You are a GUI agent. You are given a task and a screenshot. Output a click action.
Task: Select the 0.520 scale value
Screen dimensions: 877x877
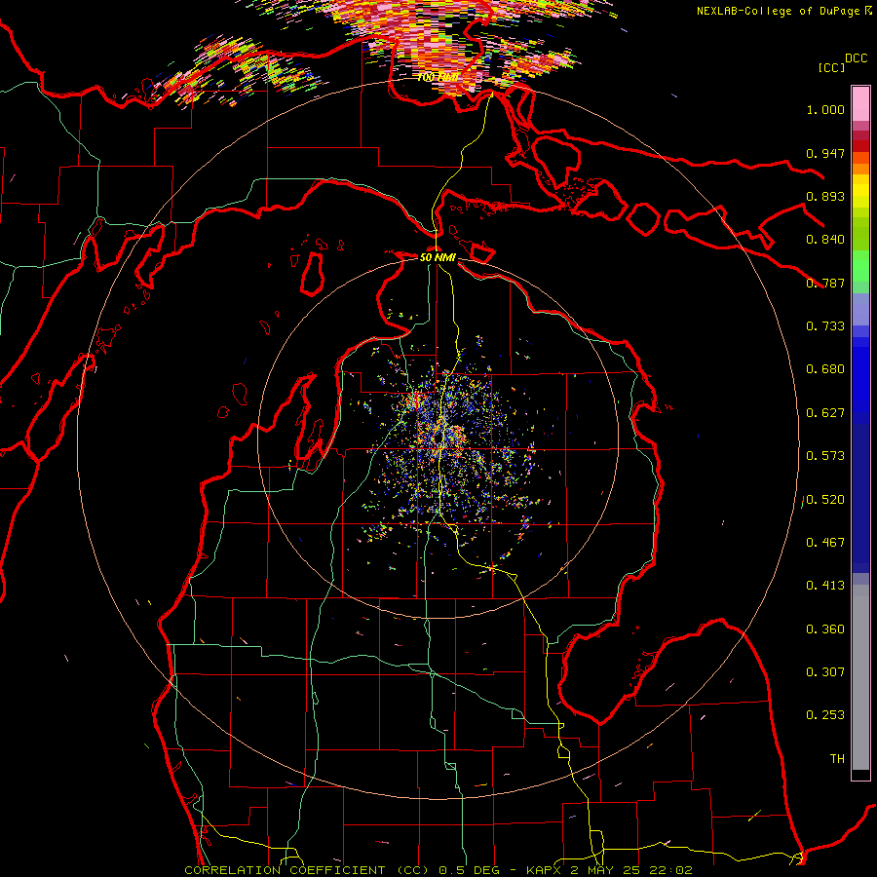[x=825, y=500]
